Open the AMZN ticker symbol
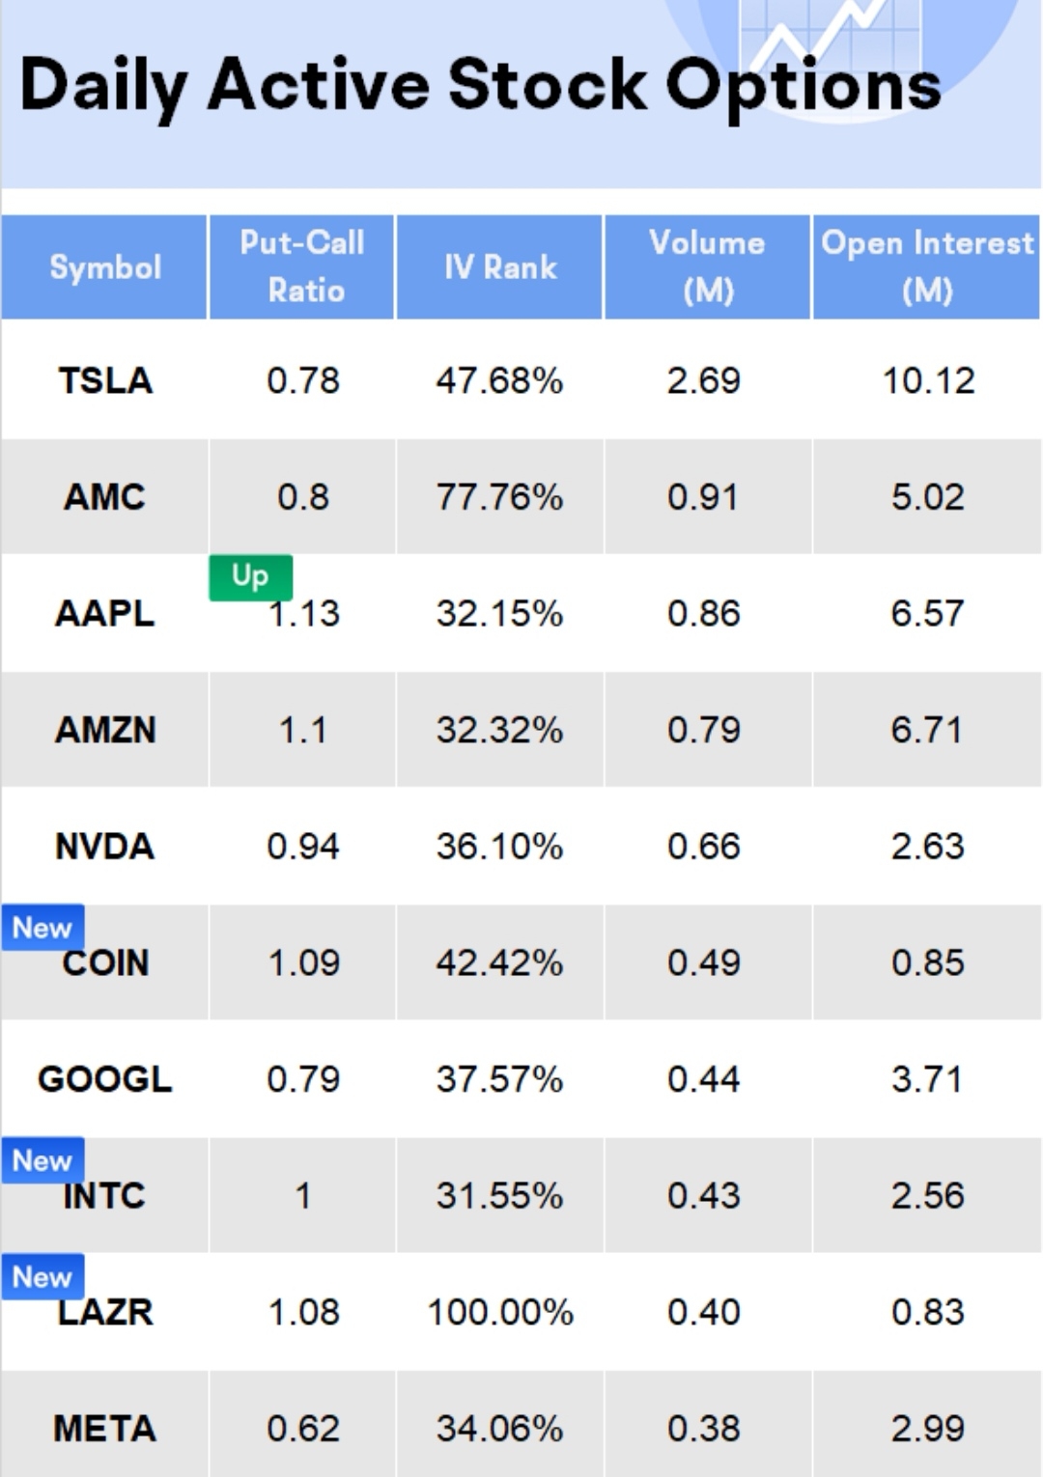 [104, 730]
